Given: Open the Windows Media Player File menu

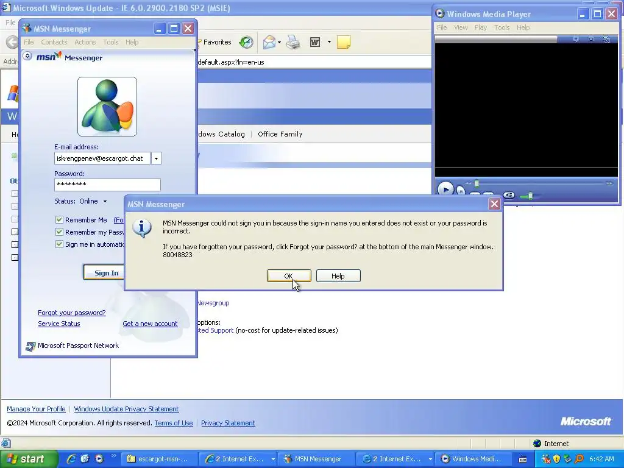Looking at the screenshot, I should [x=442, y=27].
